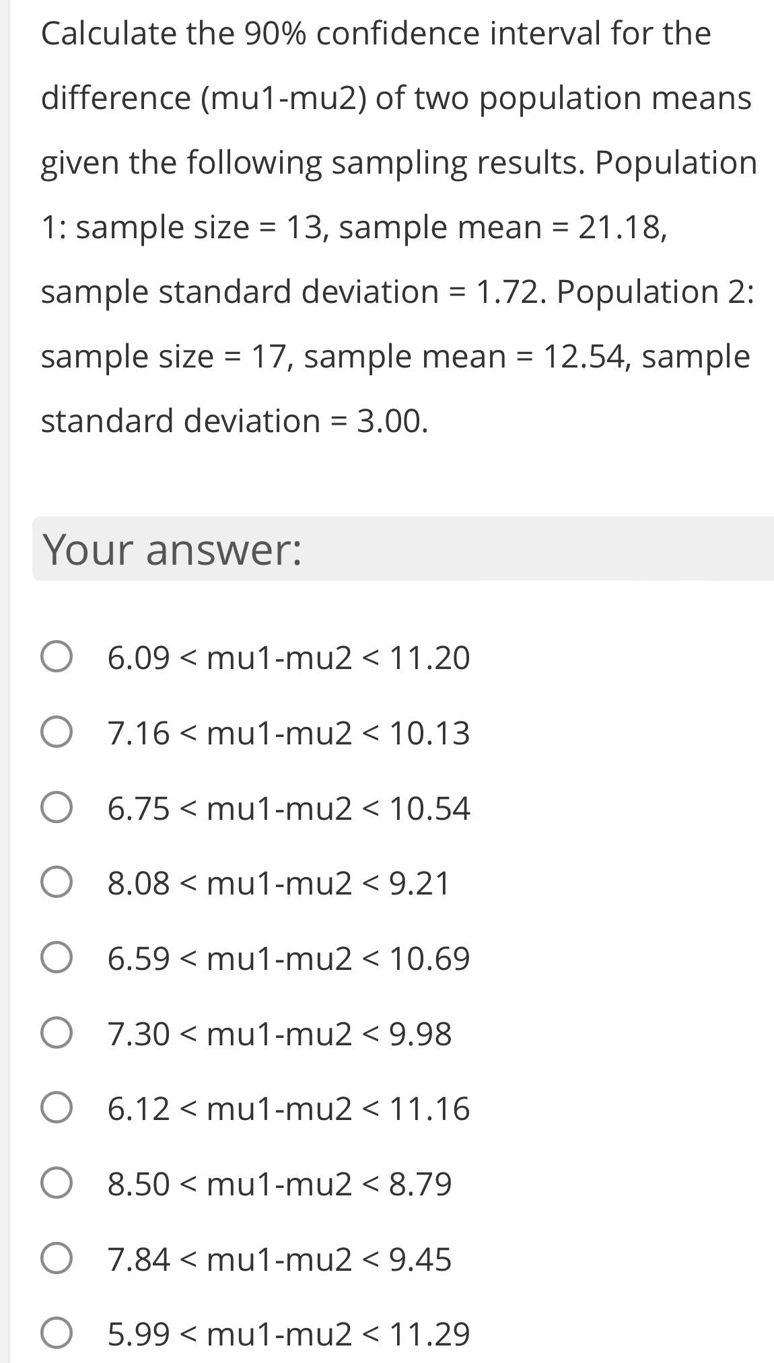Click the label text 5.99 < mu1-mu2 < 11.29
This screenshot has width=774, height=1363.
click(288, 1336)
